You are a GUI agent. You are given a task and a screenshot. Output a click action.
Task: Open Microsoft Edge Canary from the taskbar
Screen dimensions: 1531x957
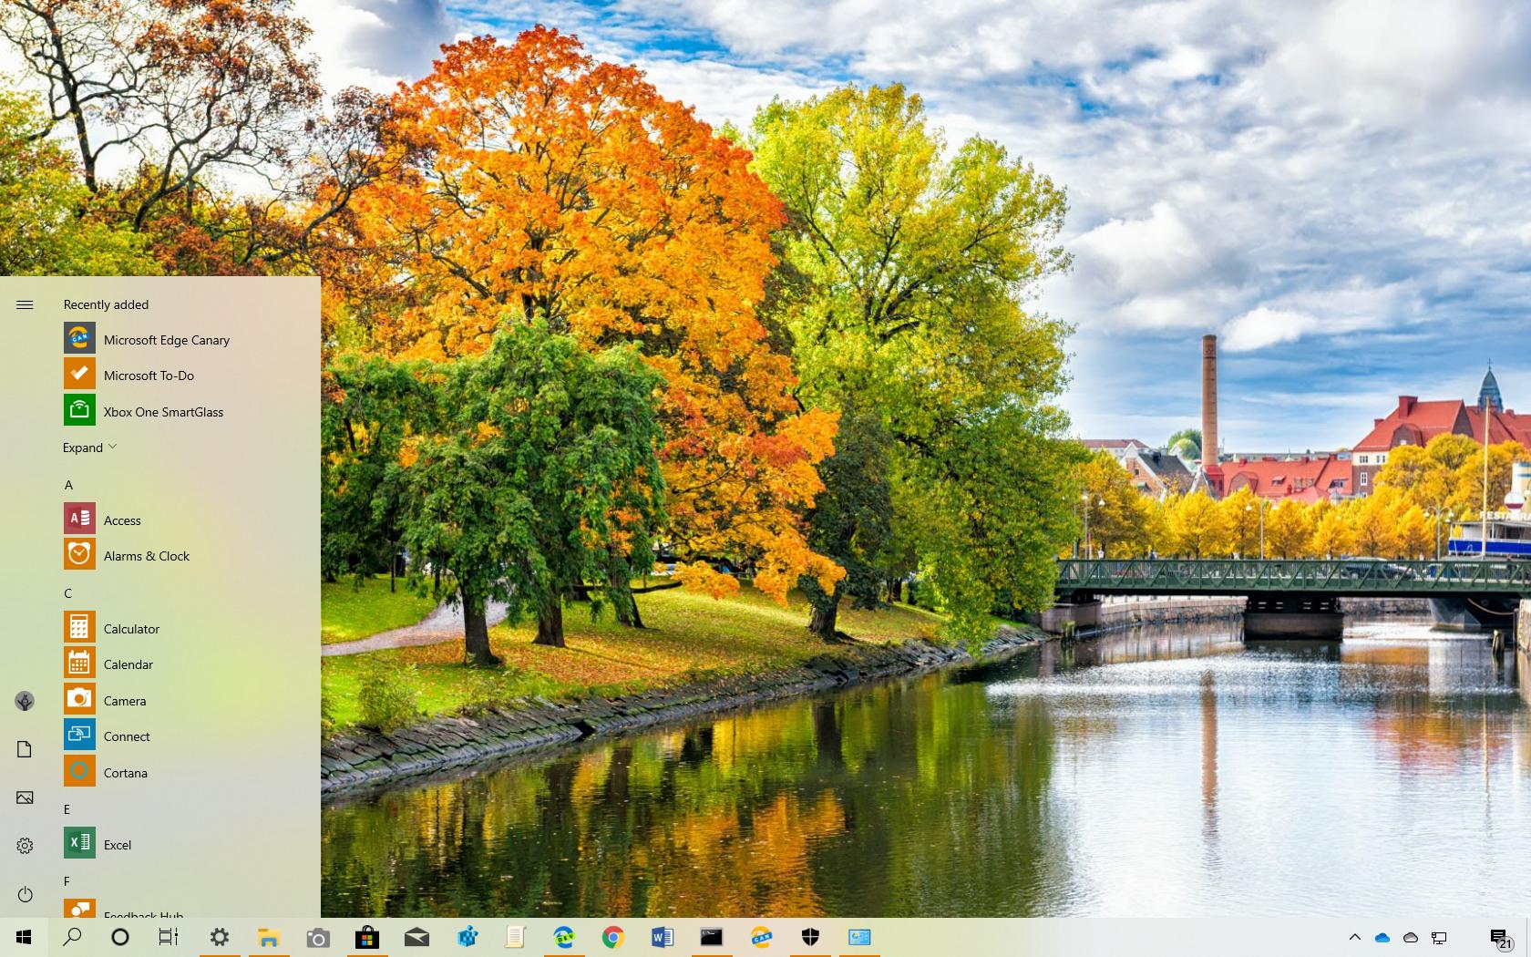click(x=760, y=937)
